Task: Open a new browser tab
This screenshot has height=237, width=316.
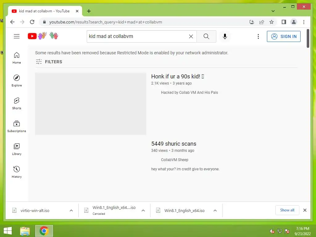Action: pos(89,11)
